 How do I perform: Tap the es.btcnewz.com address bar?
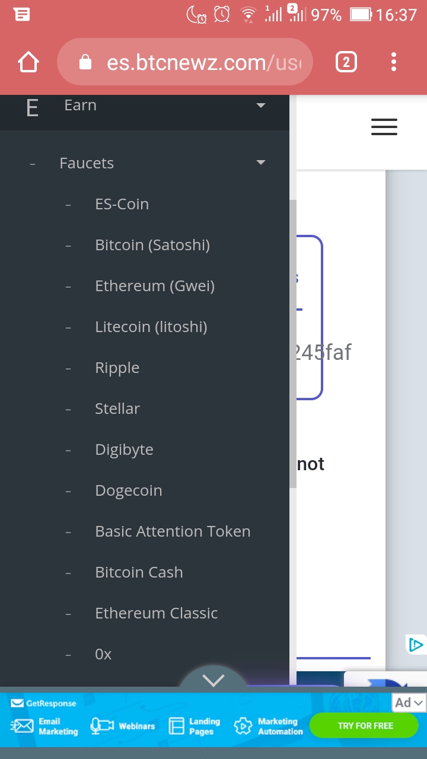pyautogui.click(x=202, y=62)
